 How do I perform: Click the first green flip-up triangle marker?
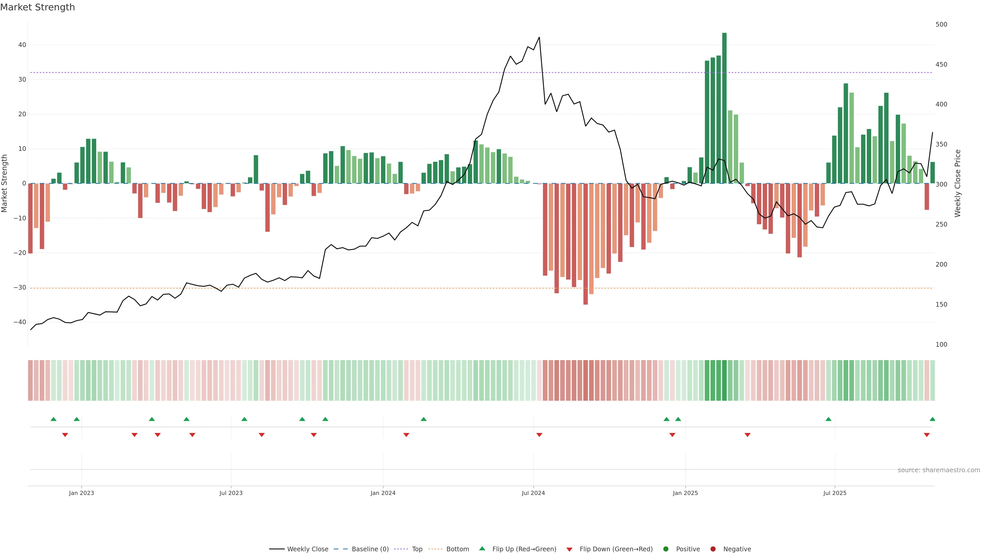coord(54,419)
